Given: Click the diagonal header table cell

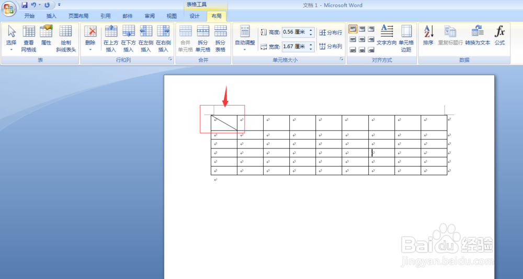Looking at the screenshot, I should pyautogui.click(x=224, y=123).
